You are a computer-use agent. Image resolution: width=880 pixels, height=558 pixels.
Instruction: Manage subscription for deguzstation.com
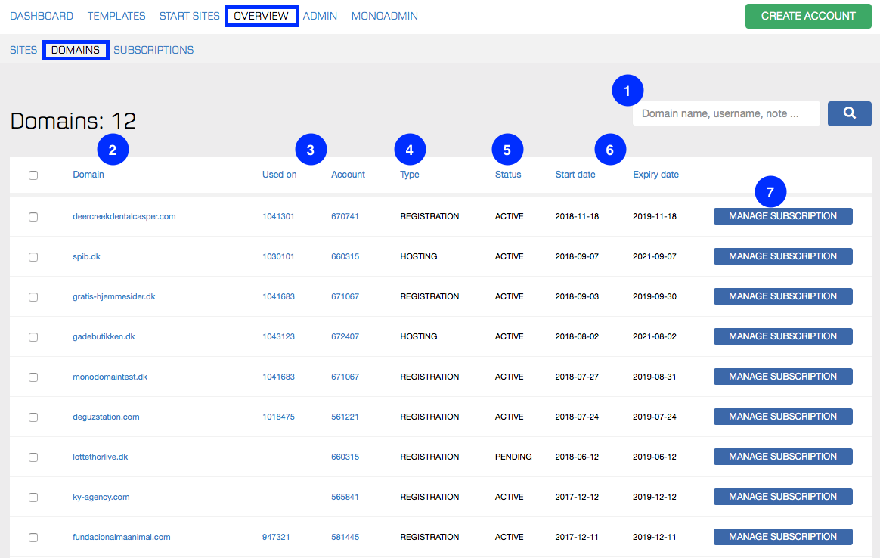point(783,417)
